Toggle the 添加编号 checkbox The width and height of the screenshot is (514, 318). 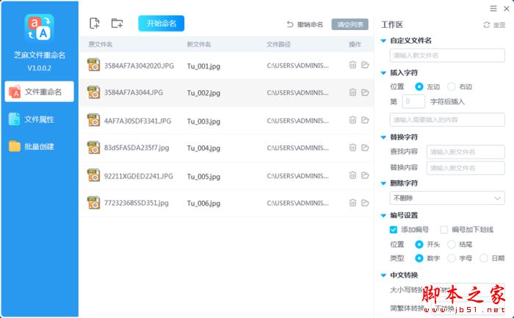[x=394, y=230]
